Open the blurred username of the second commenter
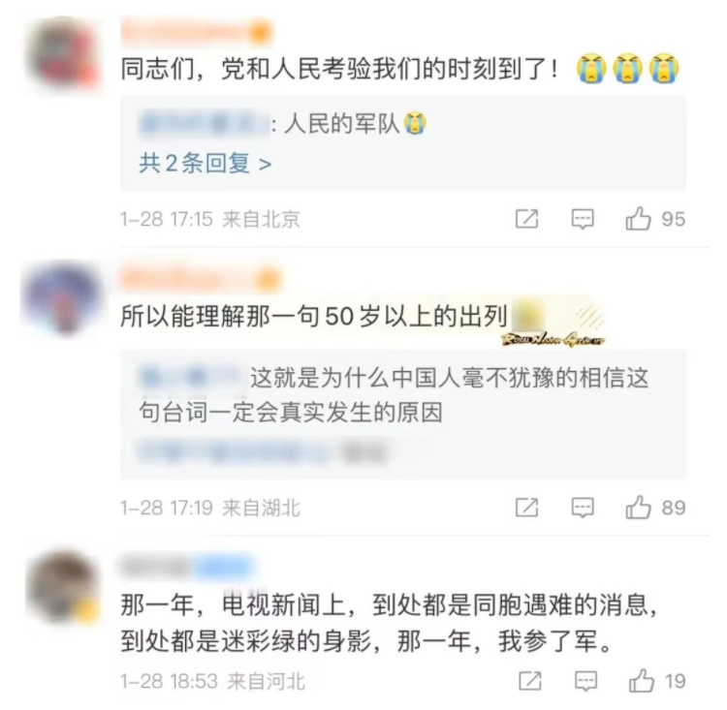Viewport: 727px width, 710px height. point(201,280)
